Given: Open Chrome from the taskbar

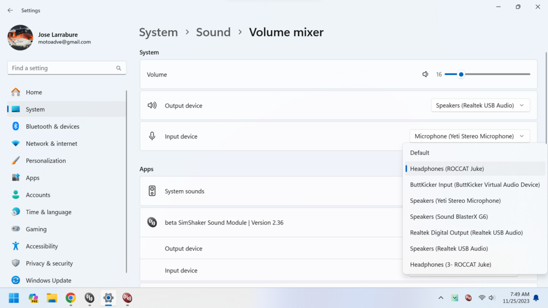Looking at the screenshot, I should point(71,298).
